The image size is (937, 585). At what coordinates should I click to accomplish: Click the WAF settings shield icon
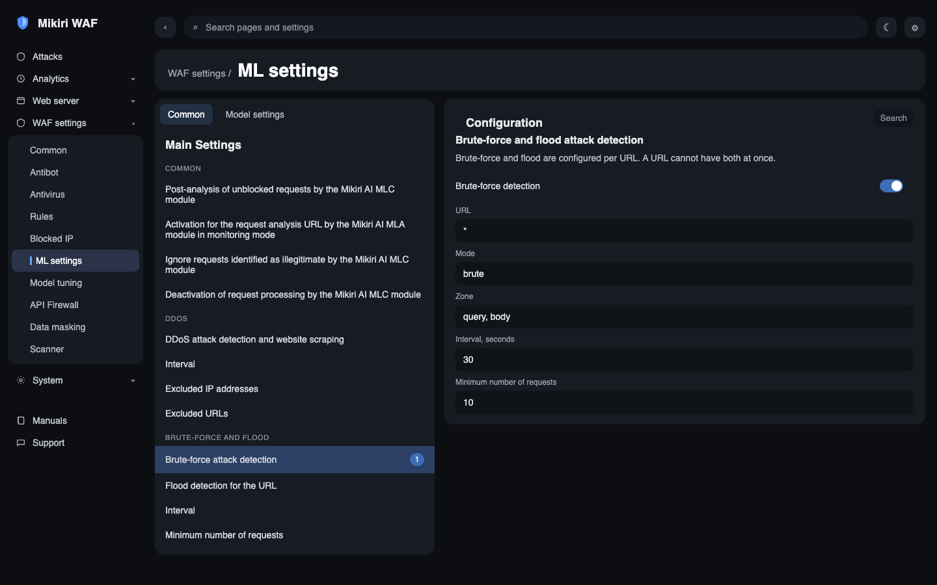click(21, 123)
